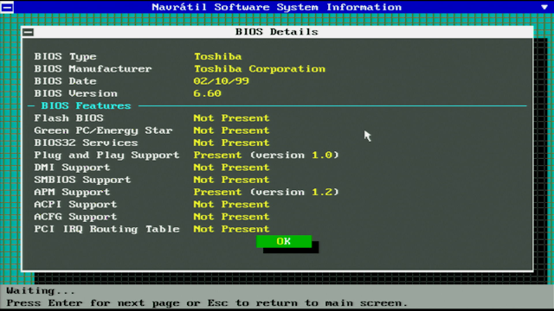
Task: Click the ACPI Support label
Action: [75, 205]
